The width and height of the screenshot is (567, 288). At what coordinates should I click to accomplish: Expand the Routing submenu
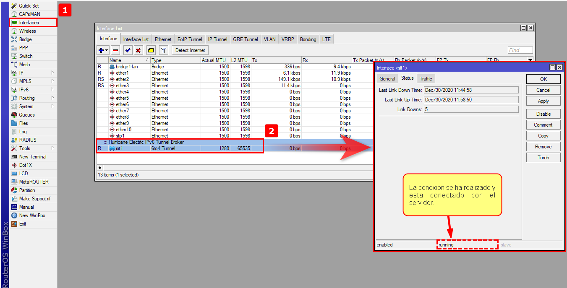[x=52, y=98]
